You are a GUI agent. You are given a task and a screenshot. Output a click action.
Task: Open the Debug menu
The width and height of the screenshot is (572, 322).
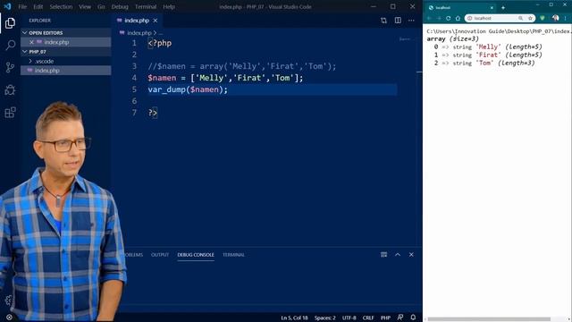click(x=120, y=6)
